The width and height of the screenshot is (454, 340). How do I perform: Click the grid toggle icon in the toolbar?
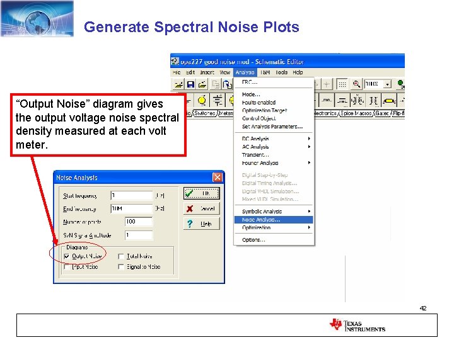click(x=342, y=84)
